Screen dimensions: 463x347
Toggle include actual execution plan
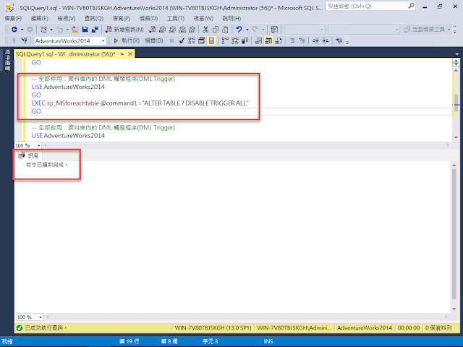click(225, 40)
